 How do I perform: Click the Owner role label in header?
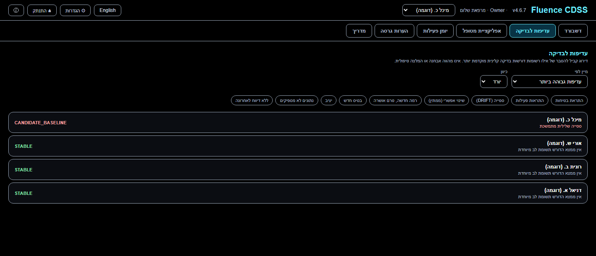tap(497, 10)
